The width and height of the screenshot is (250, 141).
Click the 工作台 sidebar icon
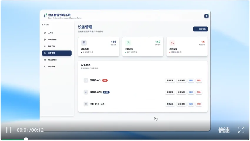pyautogui.click(x=45, y=33)
